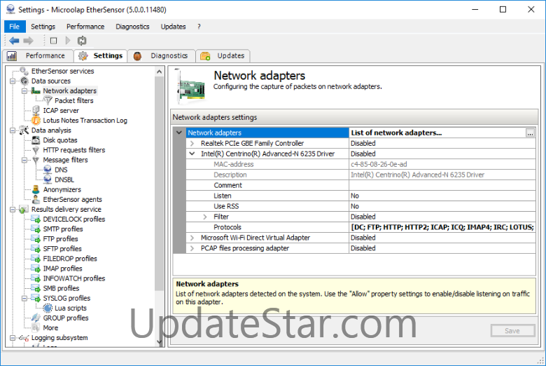Collapse the Data analysis tree node
546x366 pixels.
[13, 130]
